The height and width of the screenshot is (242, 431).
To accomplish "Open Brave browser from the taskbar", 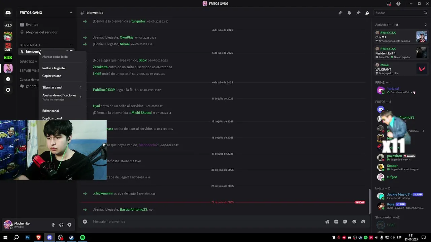I will click(x=38, y=238).
